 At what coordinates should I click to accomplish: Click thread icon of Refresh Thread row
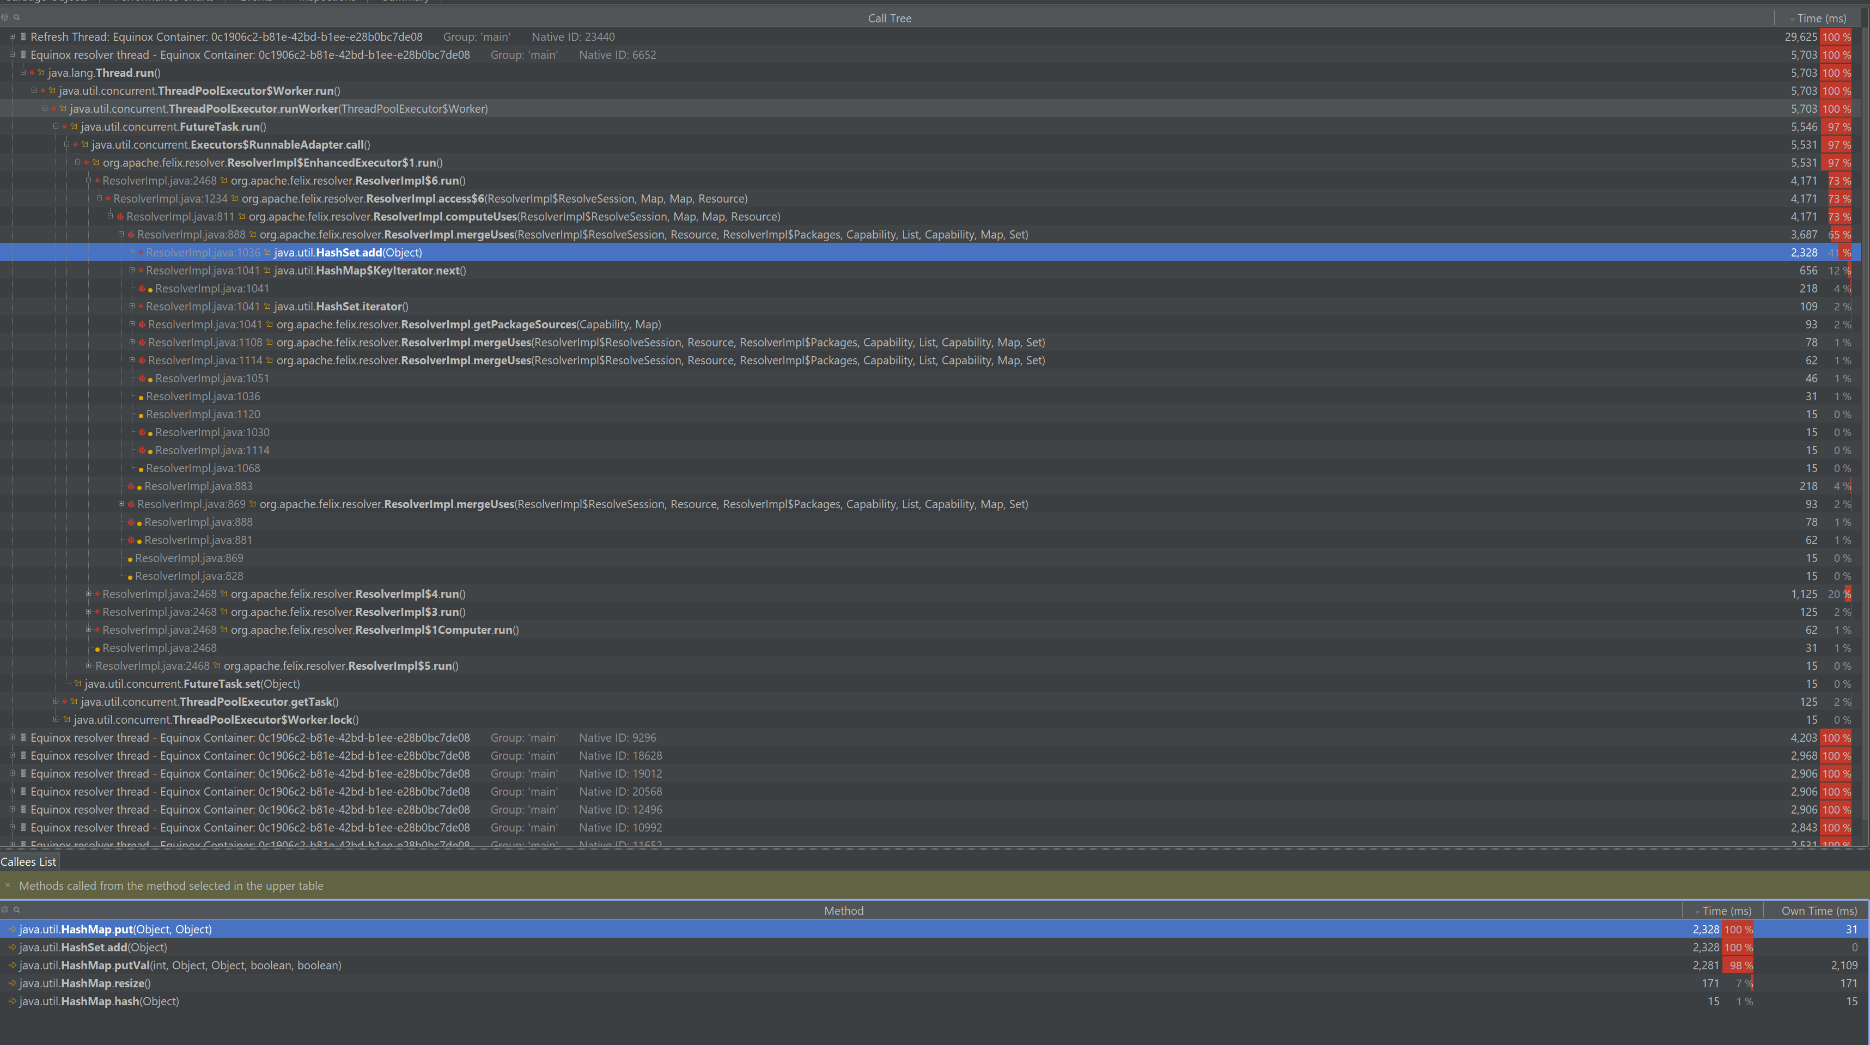pyautogui.click(x=23, y=37)
